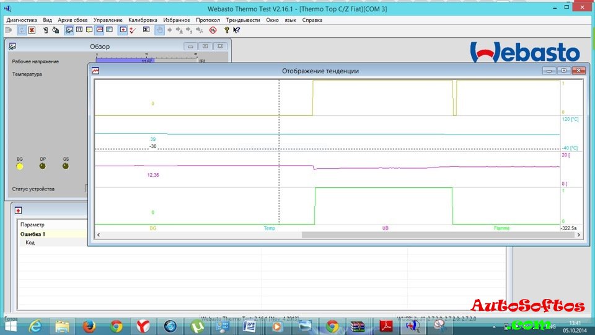Click the -322.5s time value
The height and width of the screenshot is (335, 595).
(569, 228)
